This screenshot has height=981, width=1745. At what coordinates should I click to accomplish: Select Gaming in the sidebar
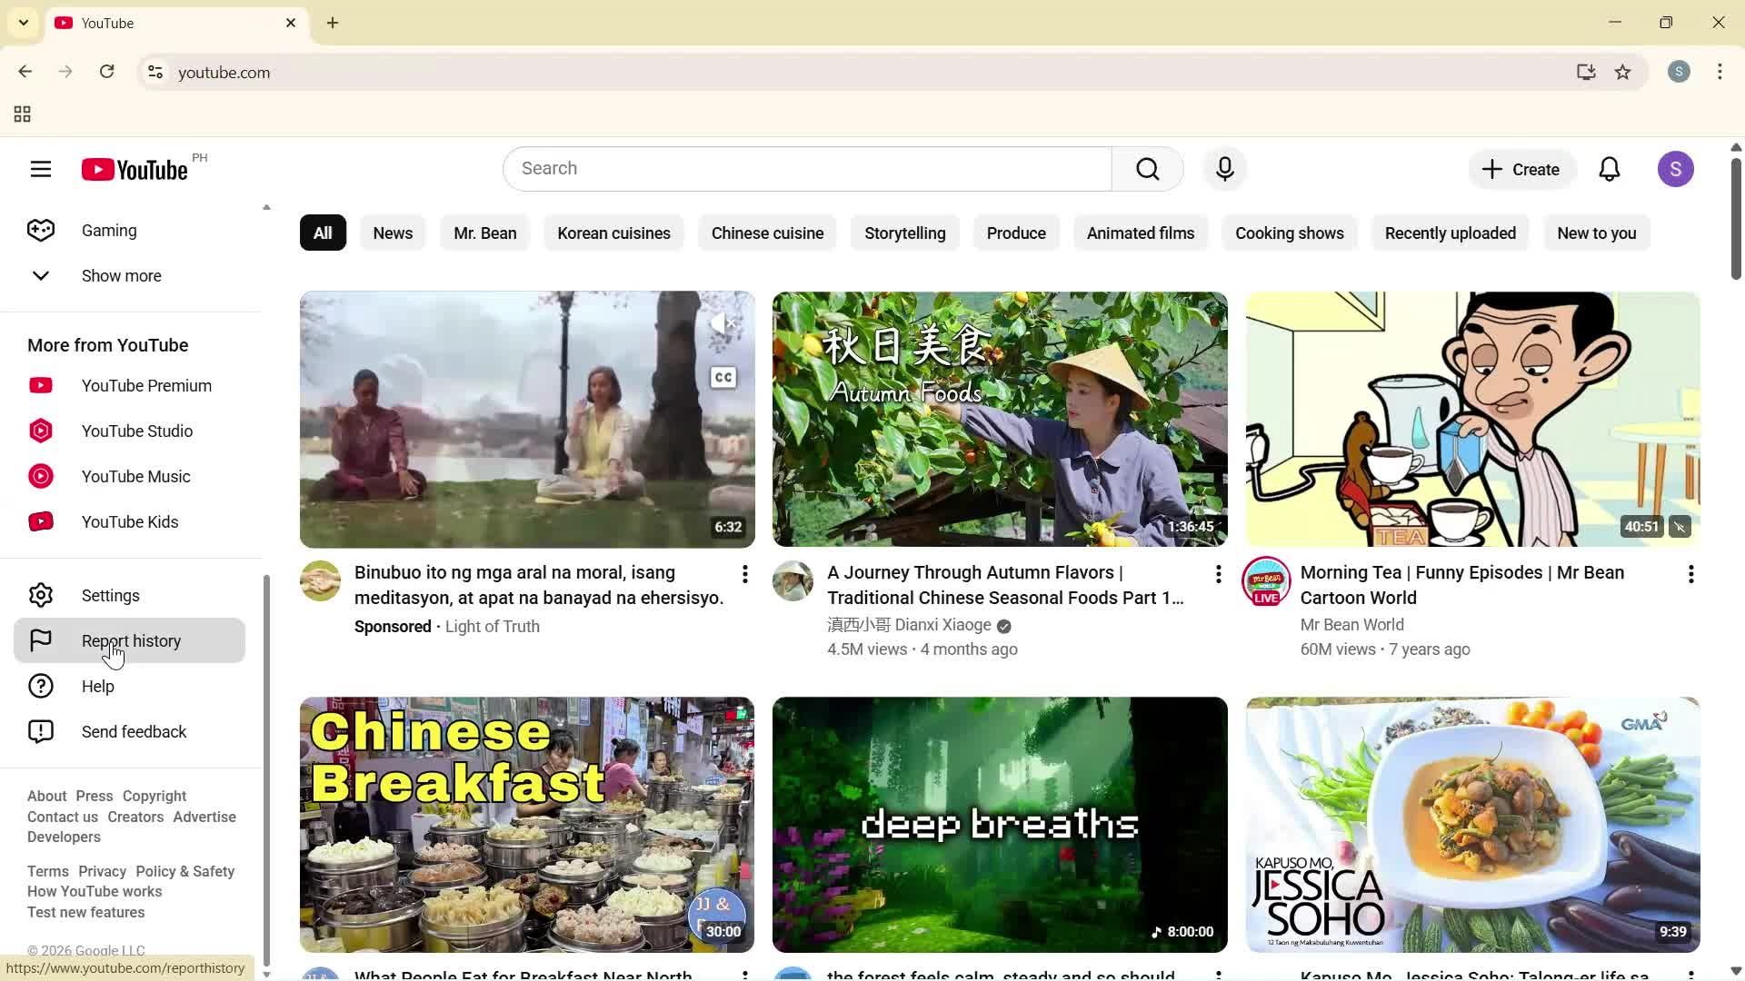(x=109, y=230)
